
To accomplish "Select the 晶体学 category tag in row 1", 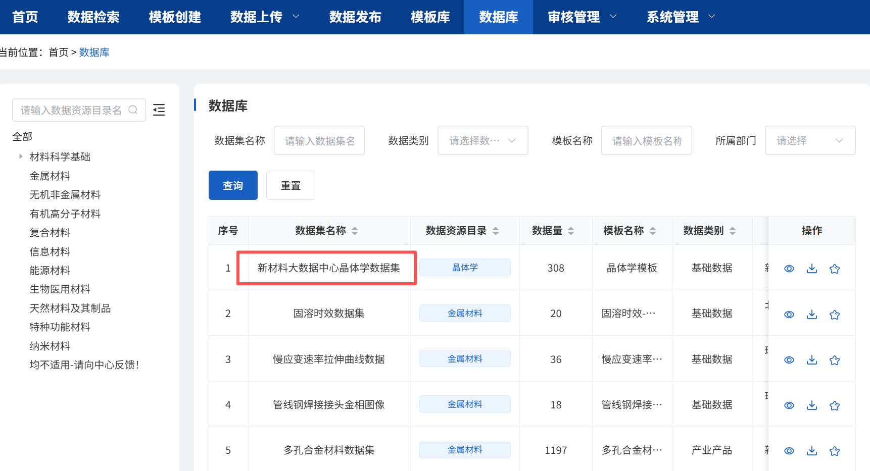I will click(465, 267).
